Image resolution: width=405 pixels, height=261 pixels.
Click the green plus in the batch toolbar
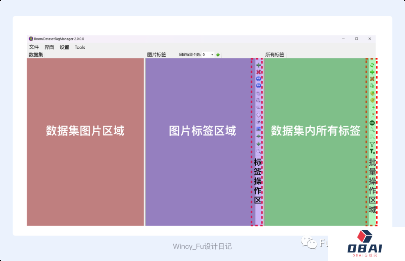click(x=372, y=72)
